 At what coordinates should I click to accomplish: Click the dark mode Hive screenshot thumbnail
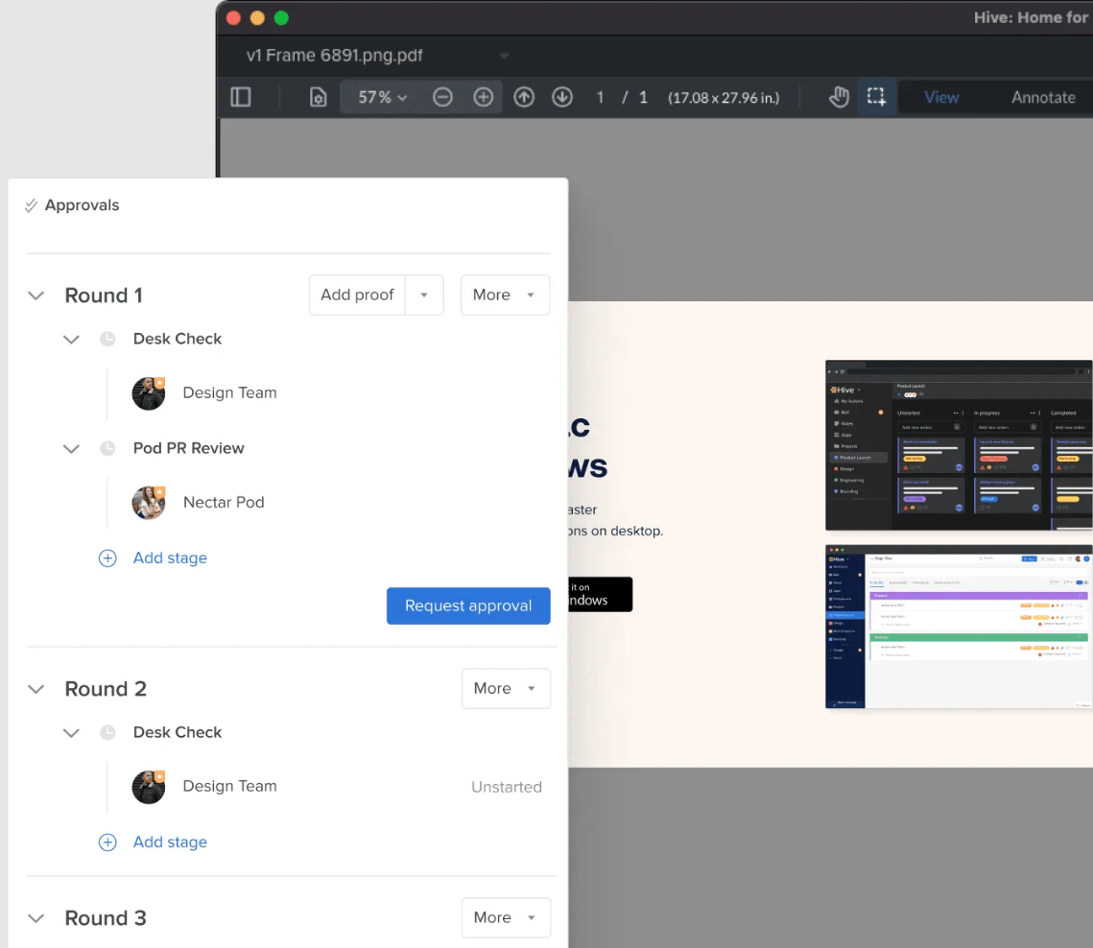point(959,445)
